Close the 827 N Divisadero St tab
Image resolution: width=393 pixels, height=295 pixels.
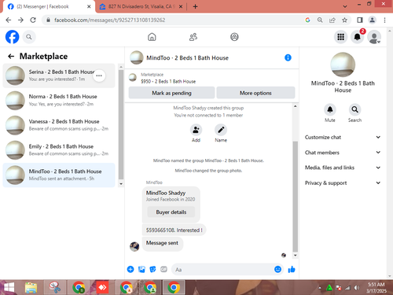click(x=181, y=6)
